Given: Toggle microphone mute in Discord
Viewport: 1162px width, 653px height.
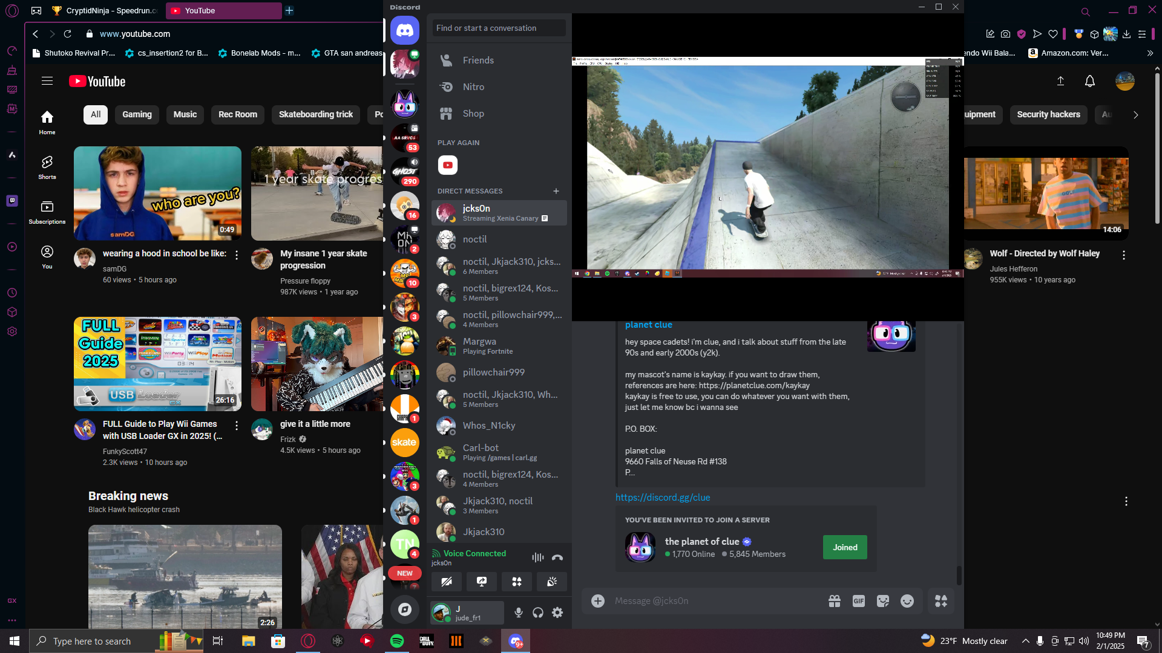Looking at the screenshot, I should [x=519, y=612].
